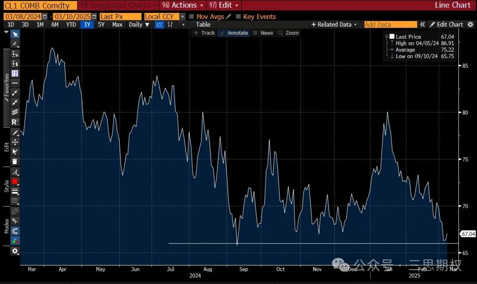Click the Mov Avgs pencil edit icon
Image resolution: width=477 pixels, height=284 pixels.
(x=229, y=16)
